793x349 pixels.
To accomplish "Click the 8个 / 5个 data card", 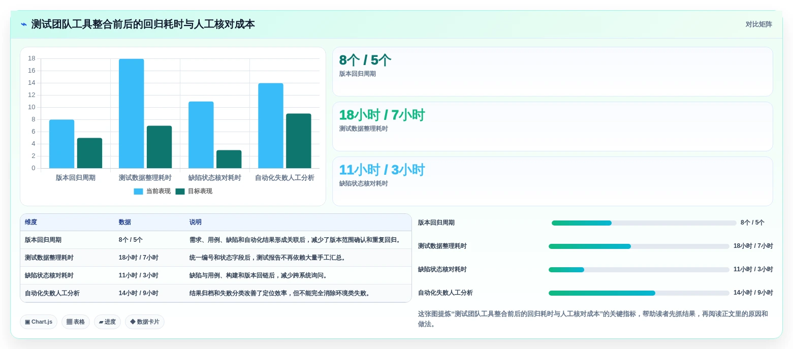I will (552, 72).
